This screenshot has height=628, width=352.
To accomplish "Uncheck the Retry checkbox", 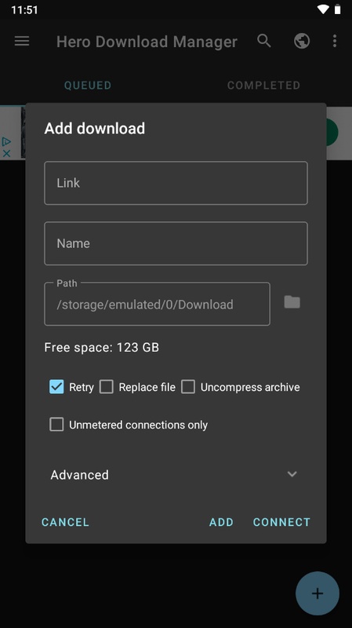I will [56, 387].
